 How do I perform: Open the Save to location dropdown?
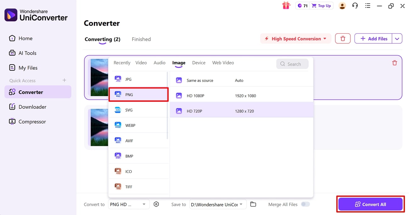218,204
